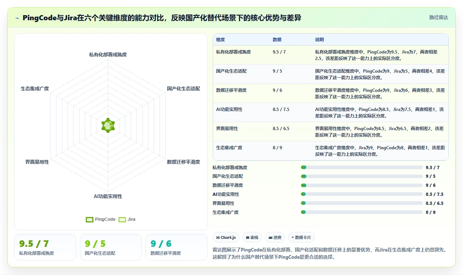
Task: Click the 说明 column header
Action: (x=319, y=40)
